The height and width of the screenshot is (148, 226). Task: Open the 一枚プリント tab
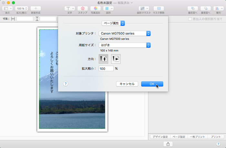point(197,137)
